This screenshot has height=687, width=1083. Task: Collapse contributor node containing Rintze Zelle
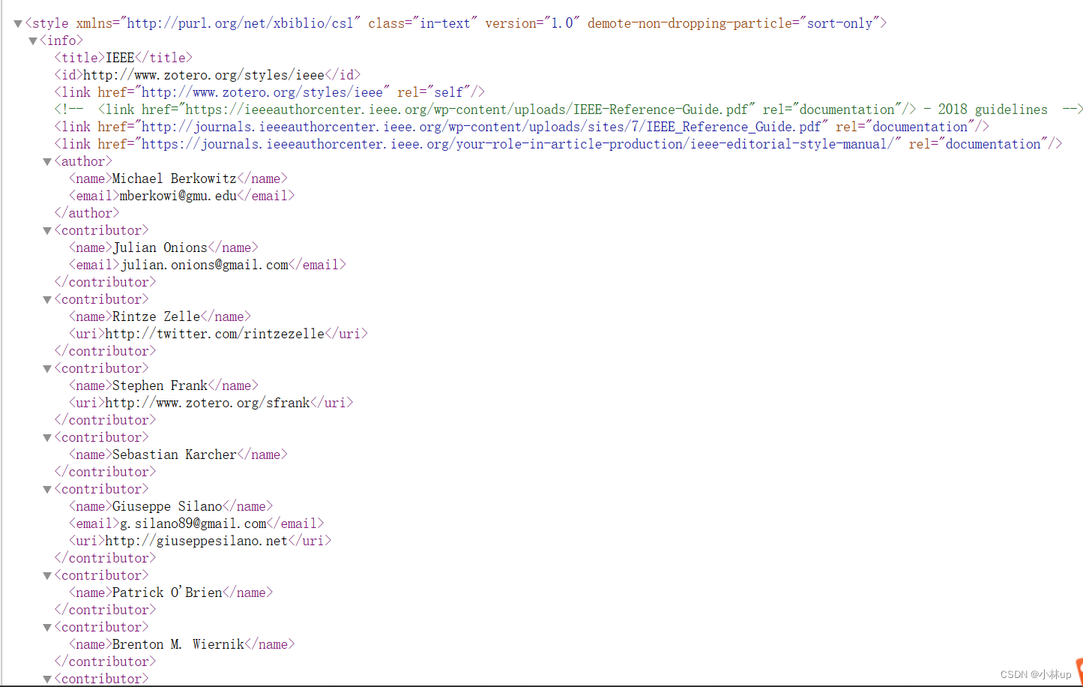pos(47,300)
